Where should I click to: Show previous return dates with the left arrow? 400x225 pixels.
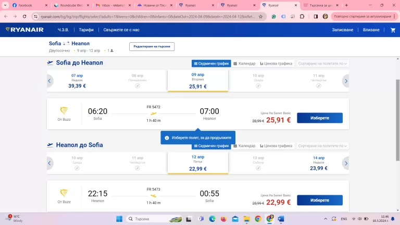(x=49, y=163)
